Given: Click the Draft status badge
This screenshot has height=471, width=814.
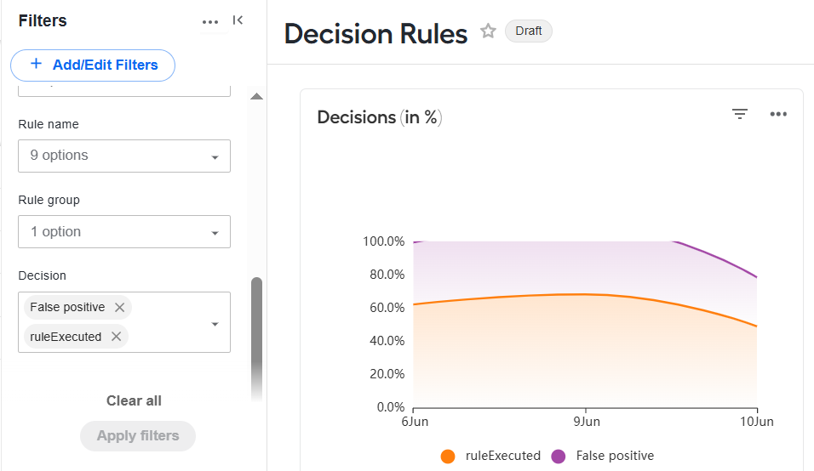Looking at the screenshot, I should [529, 31].
